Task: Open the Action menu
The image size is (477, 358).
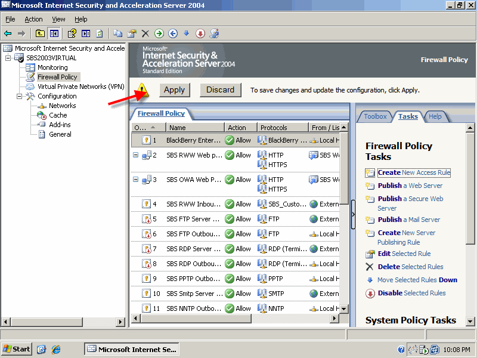Action: 33,19
